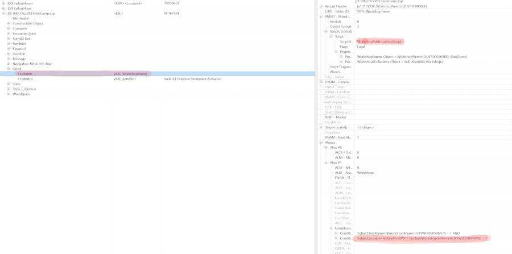This screenshot has width=512, height=254.
Task: Expand the WorkshopParent property row
Action: (x=341, y=57)
